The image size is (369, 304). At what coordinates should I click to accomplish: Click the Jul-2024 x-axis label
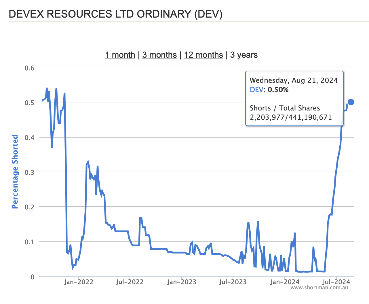(x=336, y=282)
